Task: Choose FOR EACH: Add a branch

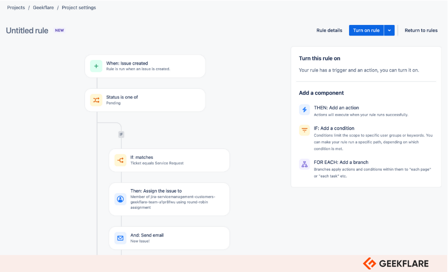Action: pos(341,162)
